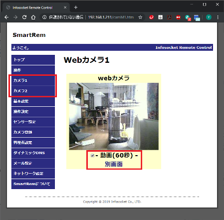Open the browser home page icon

pyautogui.click(x=33, y=17)
